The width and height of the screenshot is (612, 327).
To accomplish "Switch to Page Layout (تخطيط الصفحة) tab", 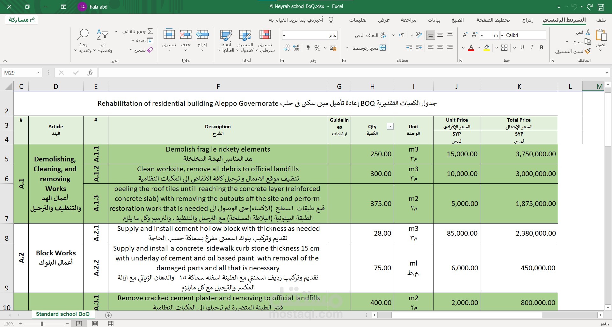I will click(x=493, y=20).
